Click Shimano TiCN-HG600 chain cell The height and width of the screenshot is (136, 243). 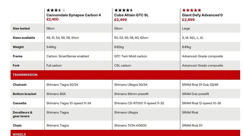click(x=130, y=125)
